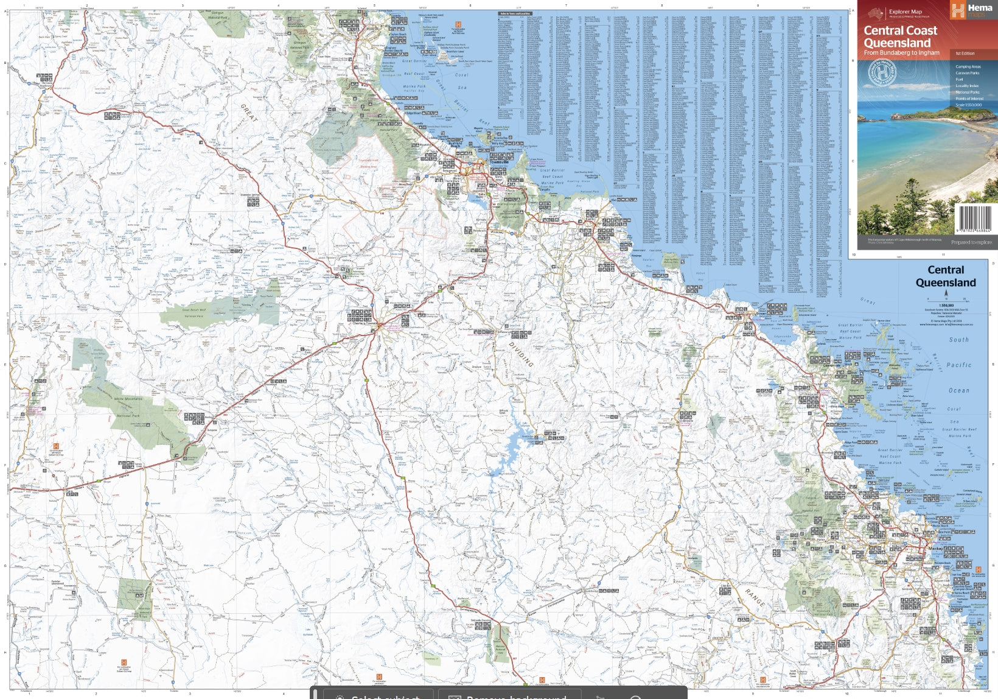Screen dimensions: 998x699
Task: Click the White Mountains National Park label
Action: click(128, 399)
